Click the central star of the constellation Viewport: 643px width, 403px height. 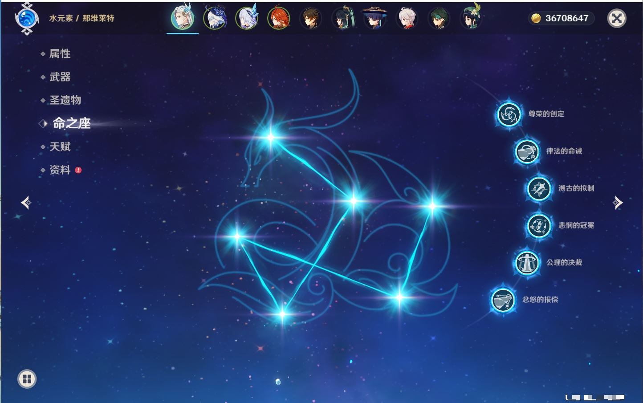(353, 201)
